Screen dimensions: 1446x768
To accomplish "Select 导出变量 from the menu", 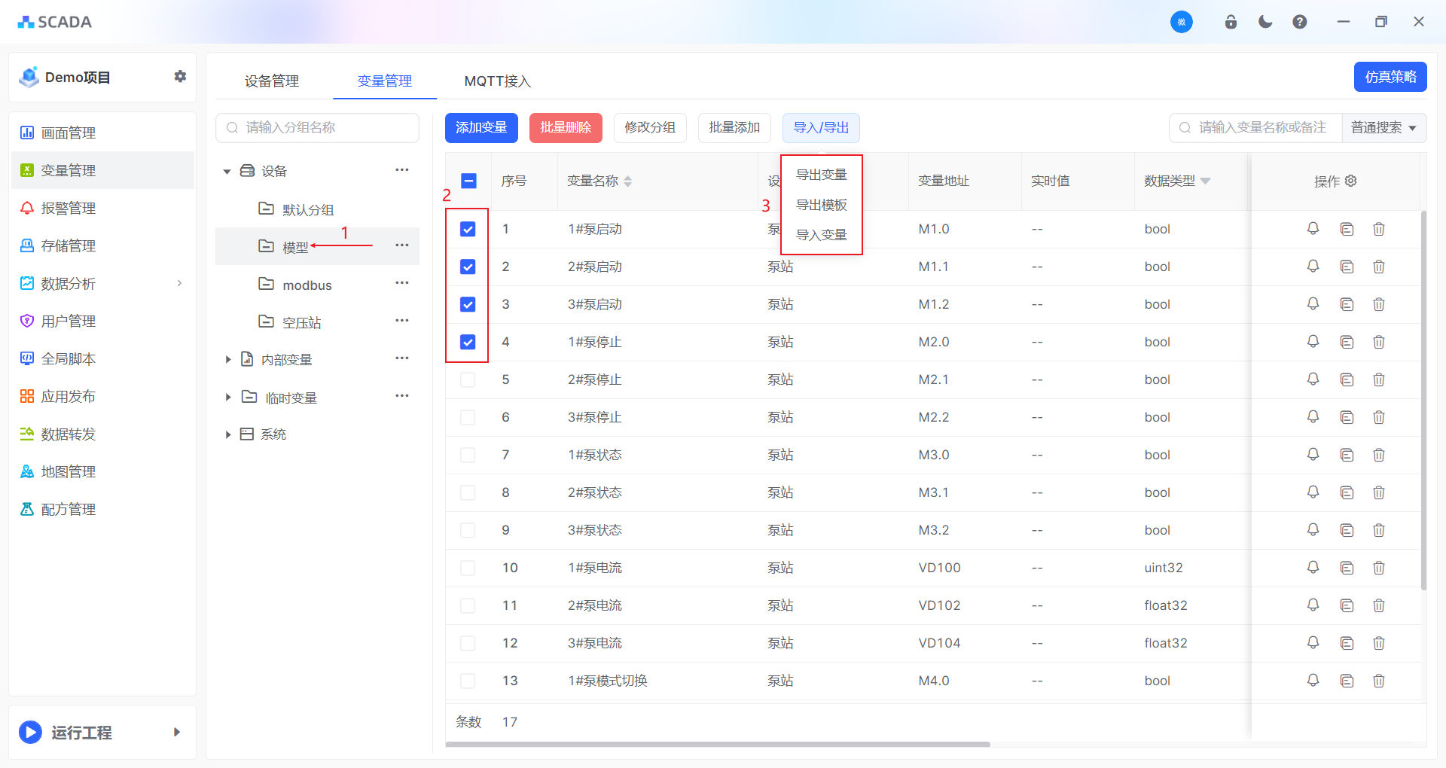I will point(821,175).
